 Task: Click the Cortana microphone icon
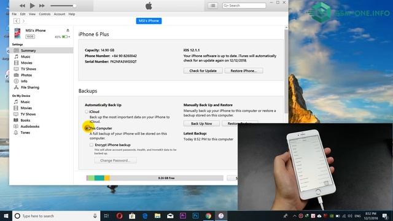point(95,215)
